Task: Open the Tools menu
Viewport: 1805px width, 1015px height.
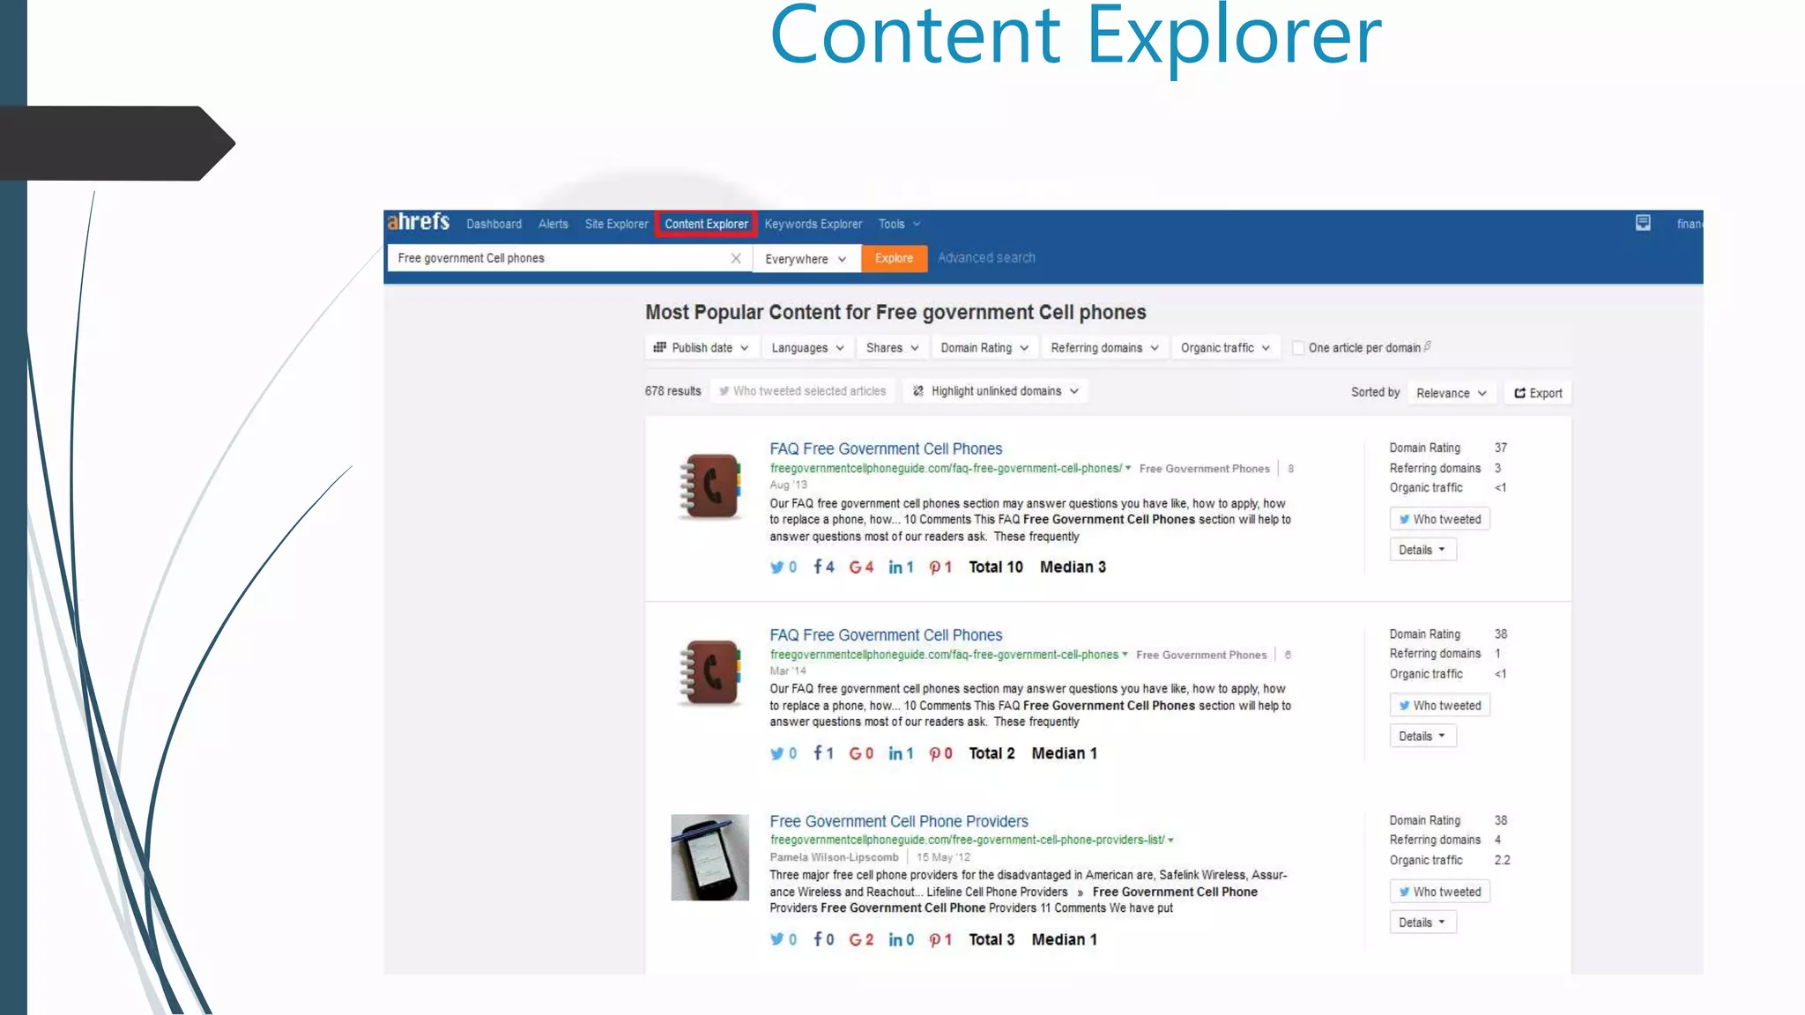Action: tap(899, 224)
